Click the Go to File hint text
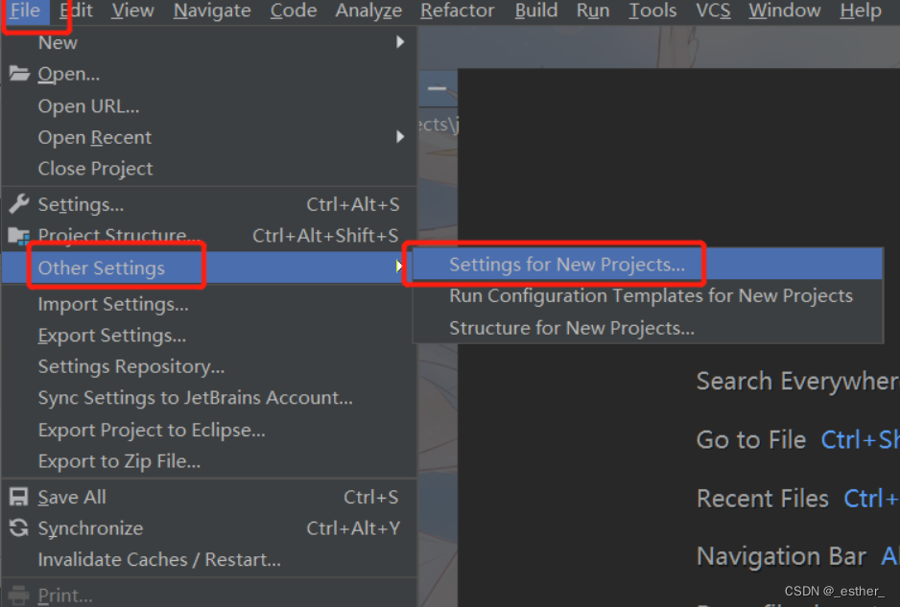 coord(750,440)
